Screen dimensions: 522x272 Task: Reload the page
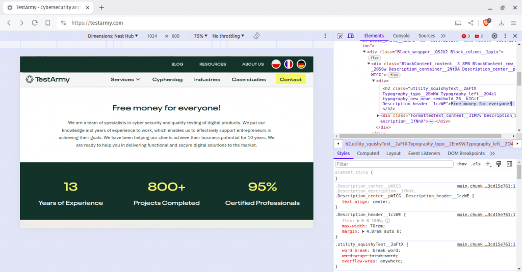click(x=35, y=23)
